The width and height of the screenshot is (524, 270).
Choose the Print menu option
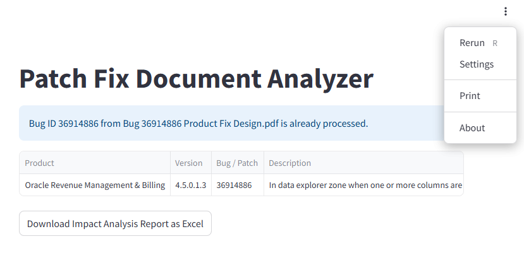470,96
